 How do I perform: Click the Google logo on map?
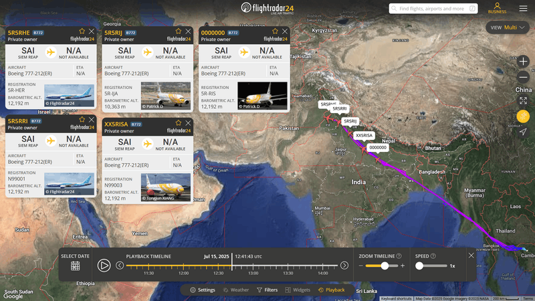[13, 296]
